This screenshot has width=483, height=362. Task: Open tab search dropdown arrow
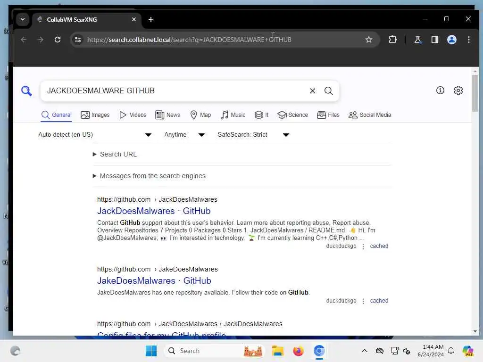click(23, 19)
